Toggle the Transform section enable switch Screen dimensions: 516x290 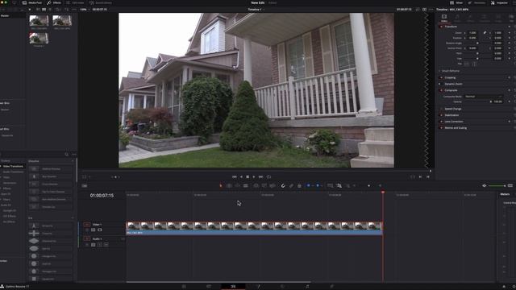coord(441,27)
